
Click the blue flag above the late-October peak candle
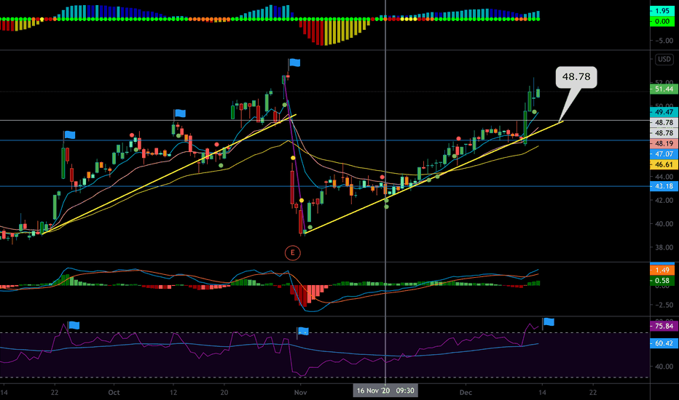[295, 63]
